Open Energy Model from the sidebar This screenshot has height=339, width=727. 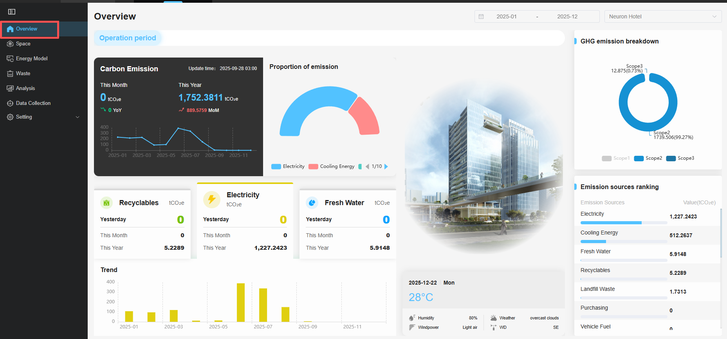point(32,59)
